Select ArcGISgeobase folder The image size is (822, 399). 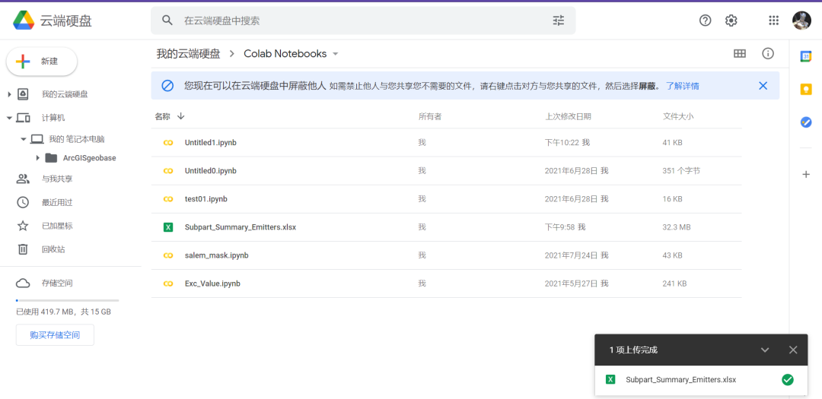click(x=90, y=157)
